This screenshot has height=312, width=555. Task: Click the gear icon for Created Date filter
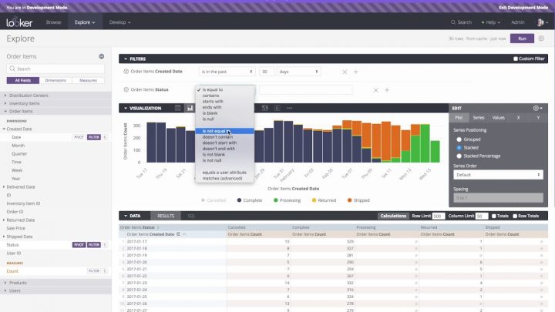click(126, 72)
